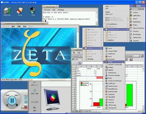The width and height of the screenshot is (146, 114).
Task: Expand the highlighted System folder submenu
Action: (93, 48)
